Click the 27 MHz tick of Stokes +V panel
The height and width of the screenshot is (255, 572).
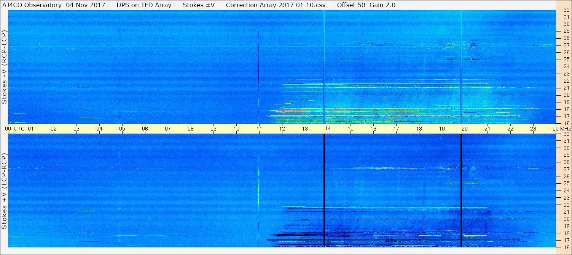point(566,169)
